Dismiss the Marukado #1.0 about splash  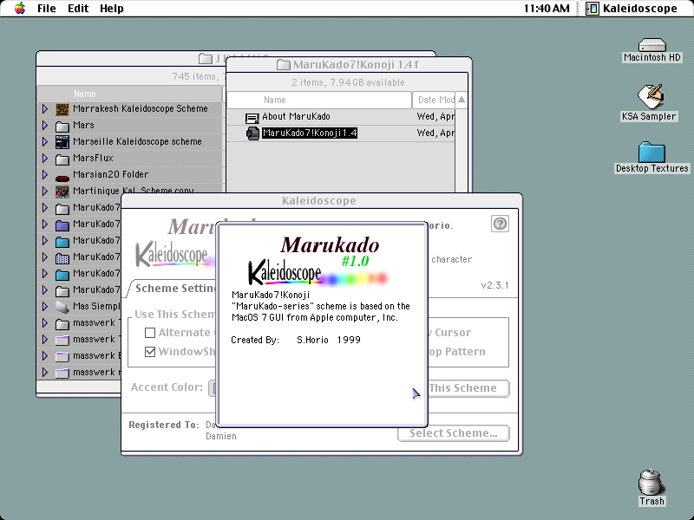323,326
